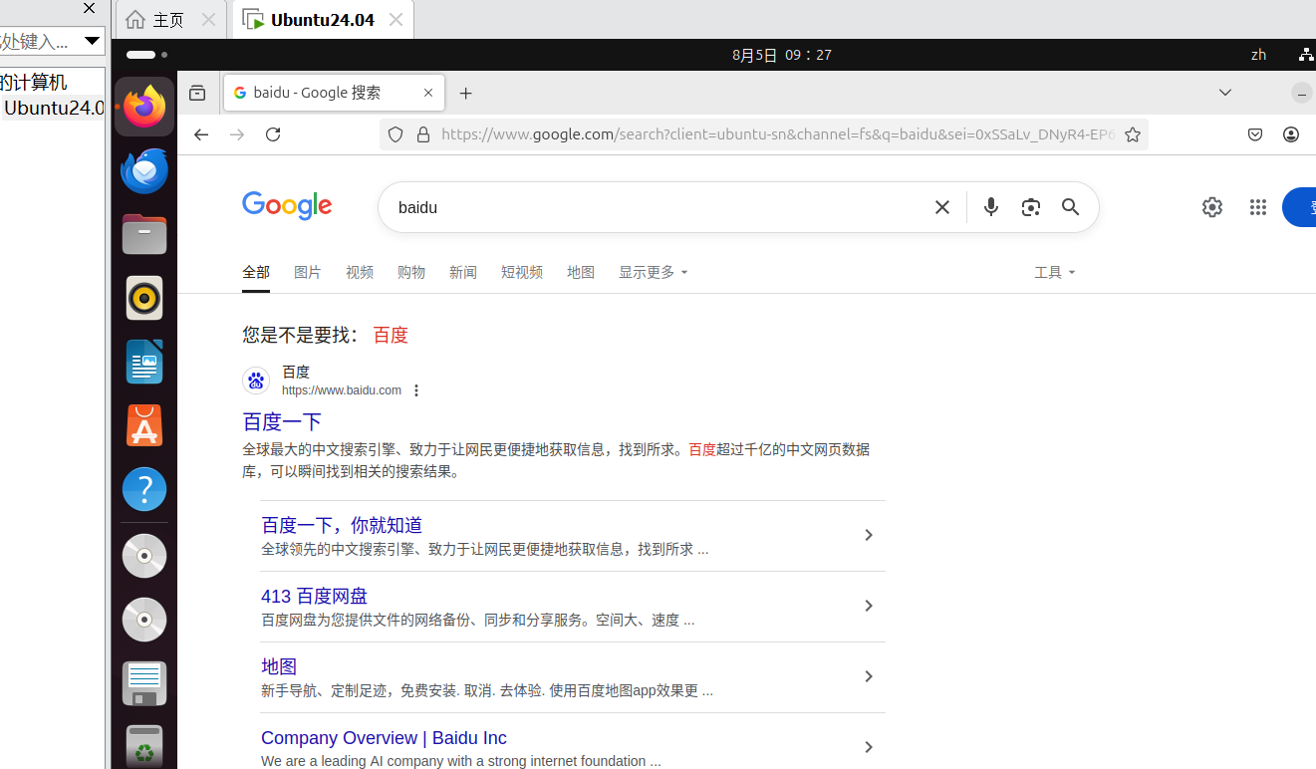Click the Google search input field

click(x=658, y=207)
